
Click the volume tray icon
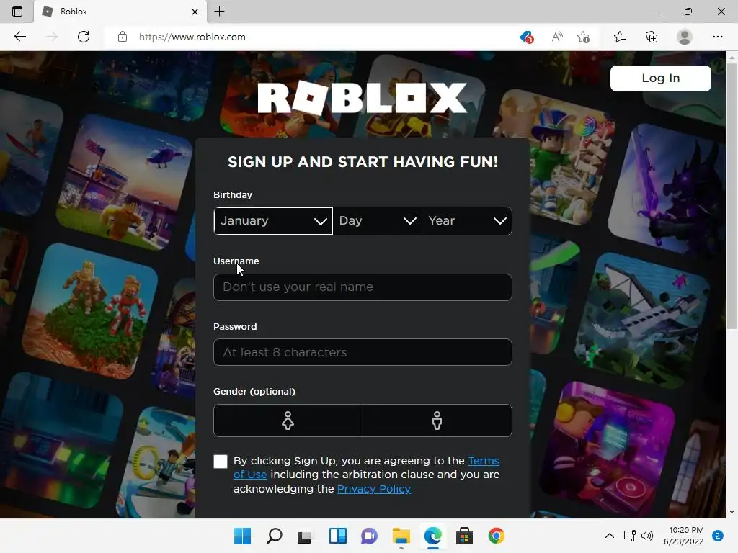(x=647, y=536)
